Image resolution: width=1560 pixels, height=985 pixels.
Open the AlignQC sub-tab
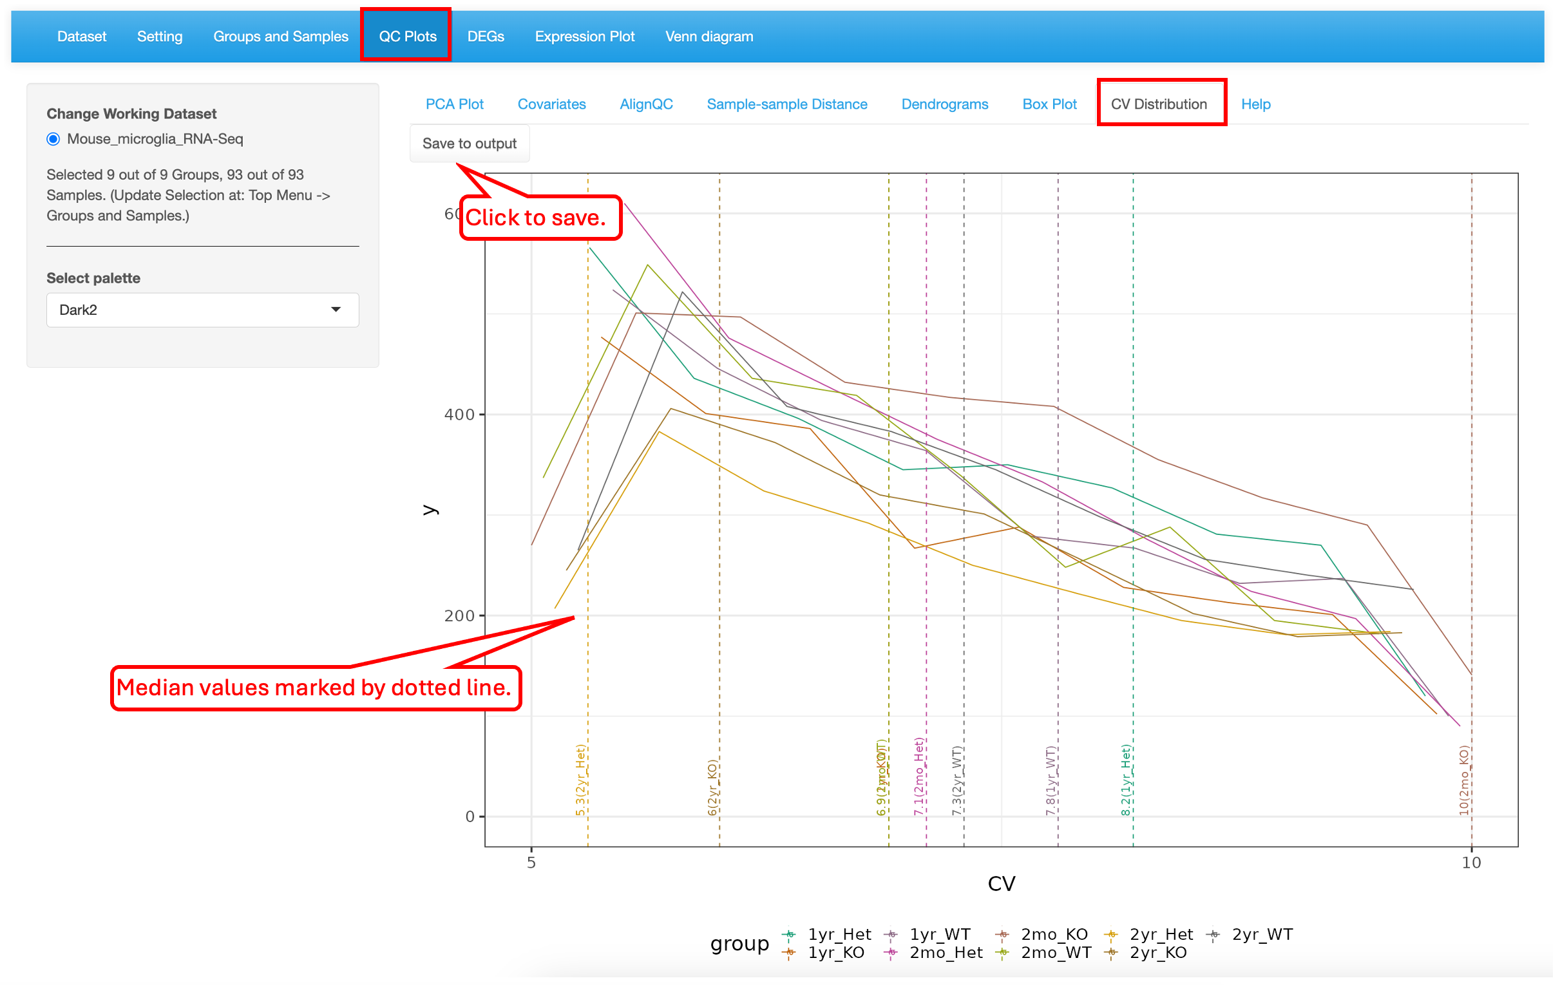(x=646, y=104)
